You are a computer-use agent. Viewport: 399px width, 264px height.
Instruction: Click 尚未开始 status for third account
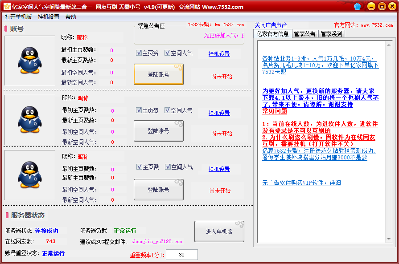point(220,191)
